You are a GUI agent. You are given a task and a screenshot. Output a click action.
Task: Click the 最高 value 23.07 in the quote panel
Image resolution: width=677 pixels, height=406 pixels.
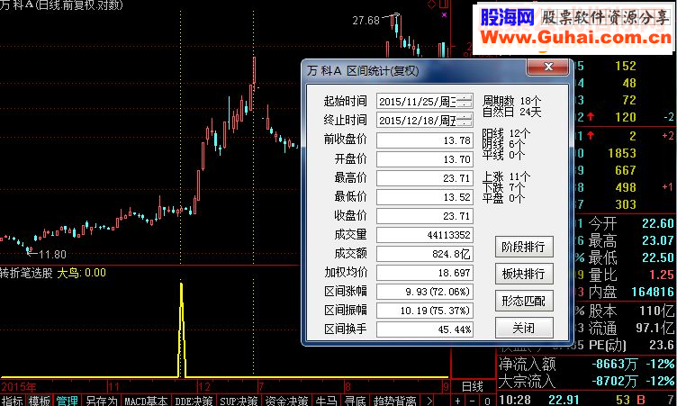[x=657, y=240]
